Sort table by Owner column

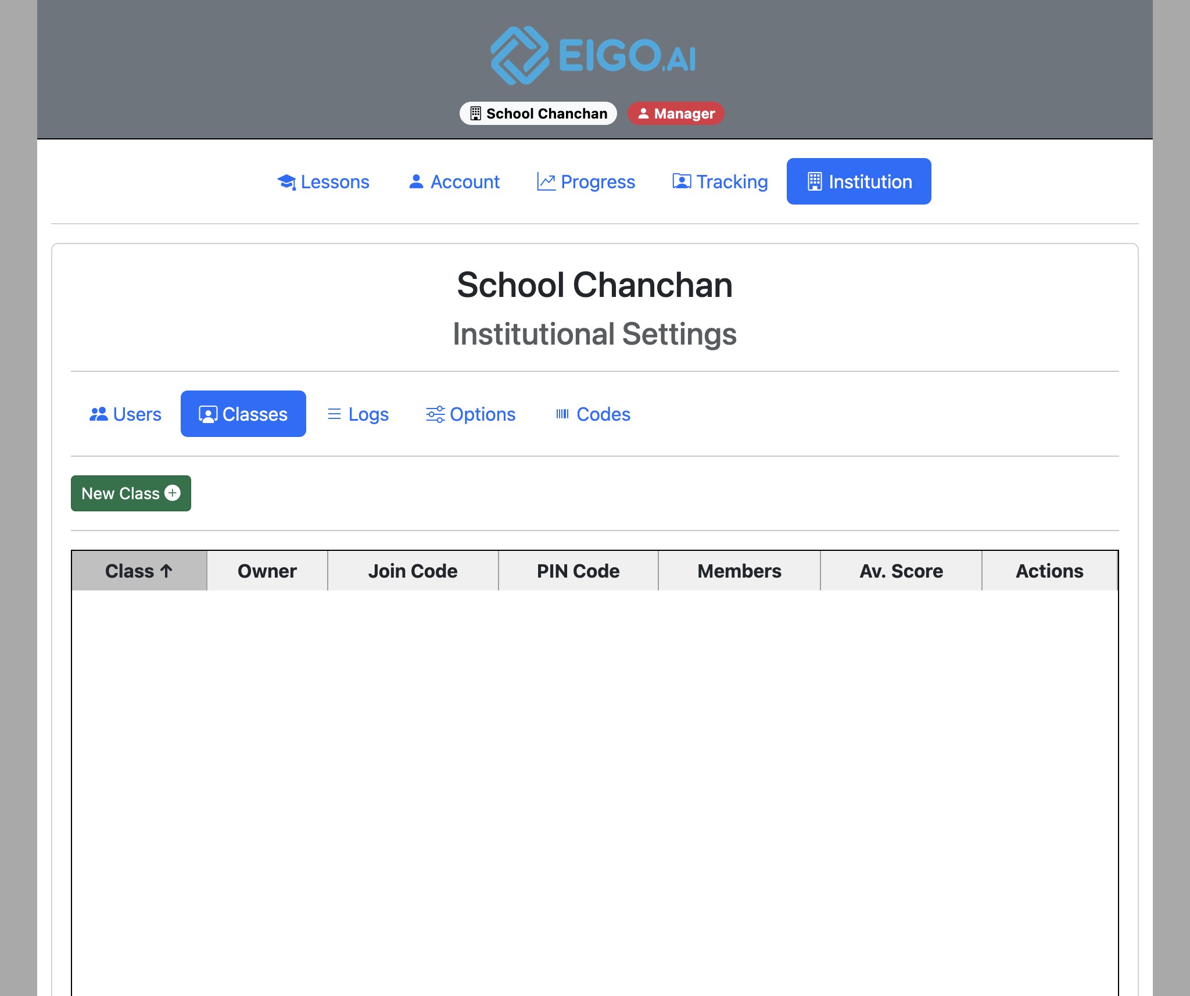[x=267, y=571]
